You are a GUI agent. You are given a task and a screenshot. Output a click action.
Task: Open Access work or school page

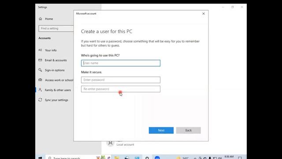[x=59, y=80]
